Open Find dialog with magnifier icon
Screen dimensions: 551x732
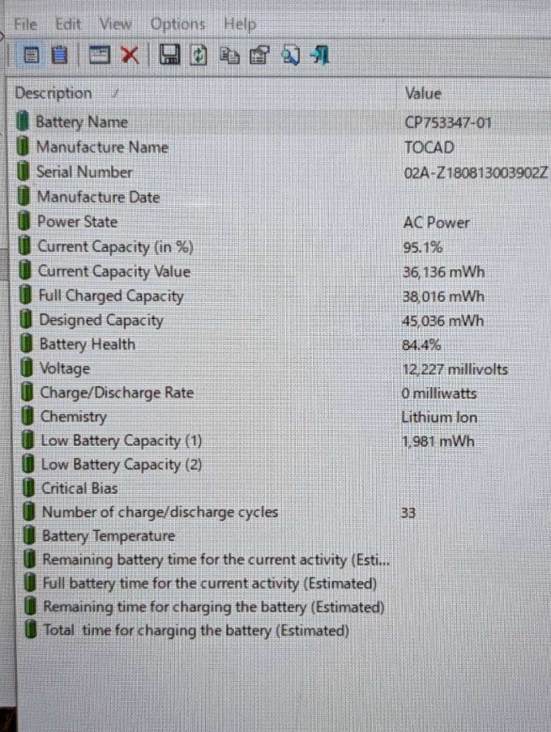click(290, 55)
